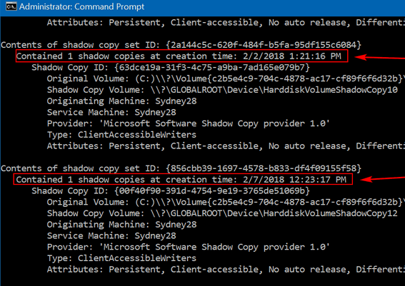Click the first Original Volume: (C:) line
Screen dimensions: 405x286
[x=226, y=78]
